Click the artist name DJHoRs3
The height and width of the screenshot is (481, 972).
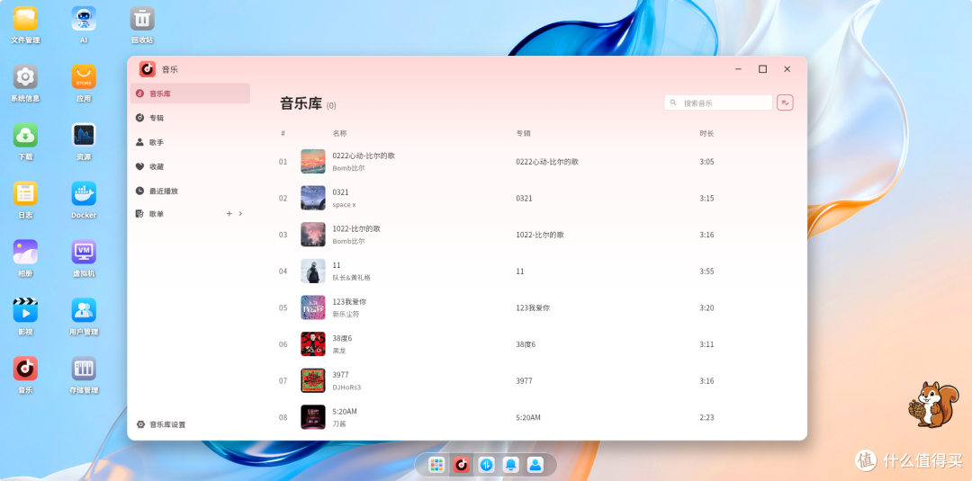click(346, 387)
